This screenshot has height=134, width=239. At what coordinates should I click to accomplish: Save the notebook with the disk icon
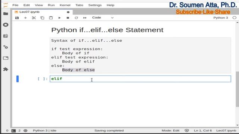coord(17,18)
